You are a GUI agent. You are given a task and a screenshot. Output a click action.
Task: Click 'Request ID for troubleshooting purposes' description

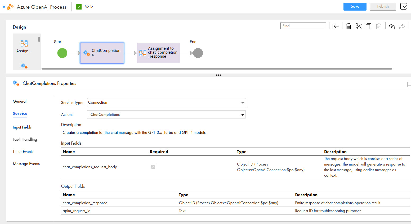coord(328,211)
